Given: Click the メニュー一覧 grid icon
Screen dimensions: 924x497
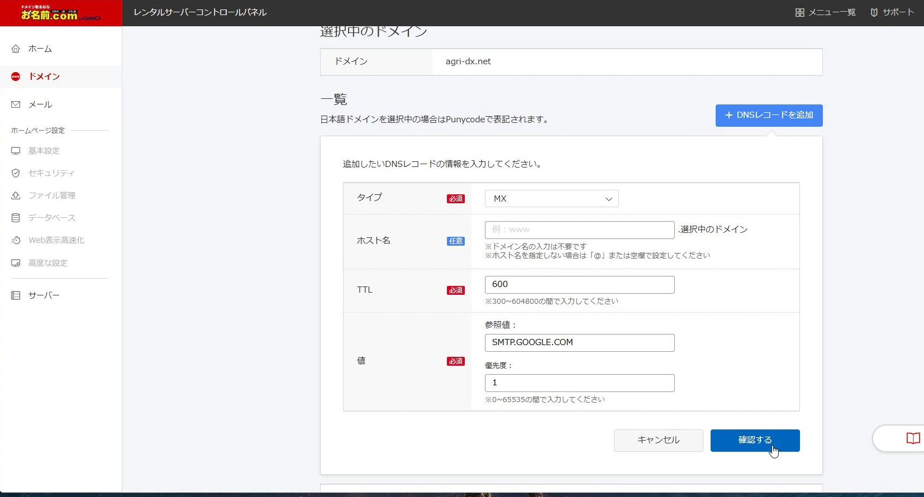Looking at the screenshot, I should pos(800,12).
